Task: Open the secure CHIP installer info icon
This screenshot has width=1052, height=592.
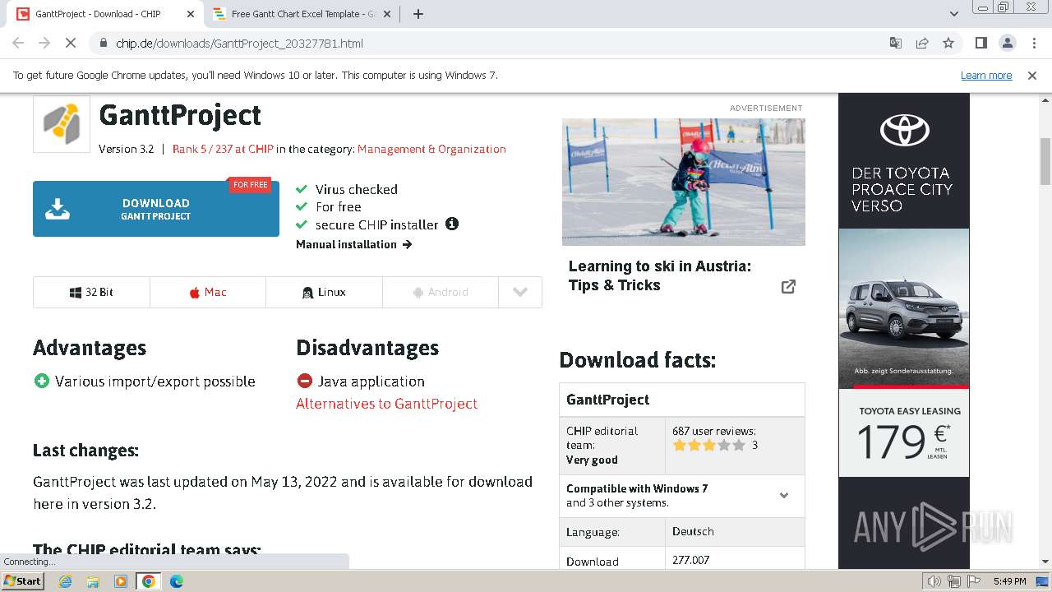Action: tap(452, 224)
